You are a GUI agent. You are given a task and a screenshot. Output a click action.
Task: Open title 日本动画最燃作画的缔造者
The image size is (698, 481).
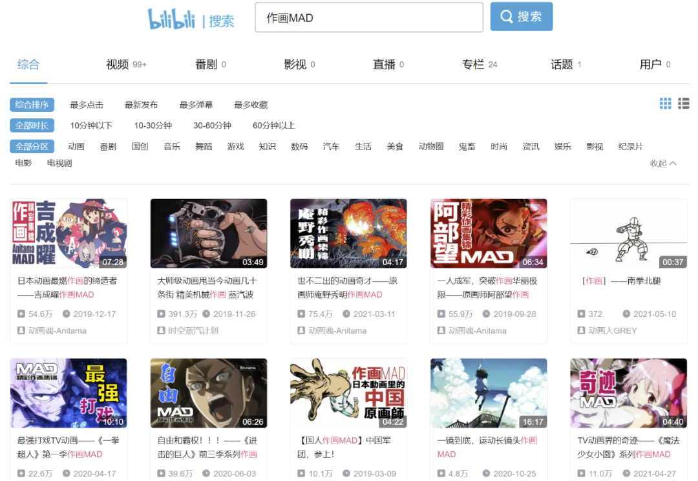tap(67, 288)
